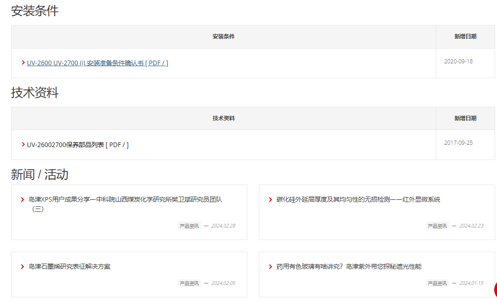Viewport: 497px width, 302px height.
Task: Click the 新闻 / 活动 section heading
Action: [40, 174]
